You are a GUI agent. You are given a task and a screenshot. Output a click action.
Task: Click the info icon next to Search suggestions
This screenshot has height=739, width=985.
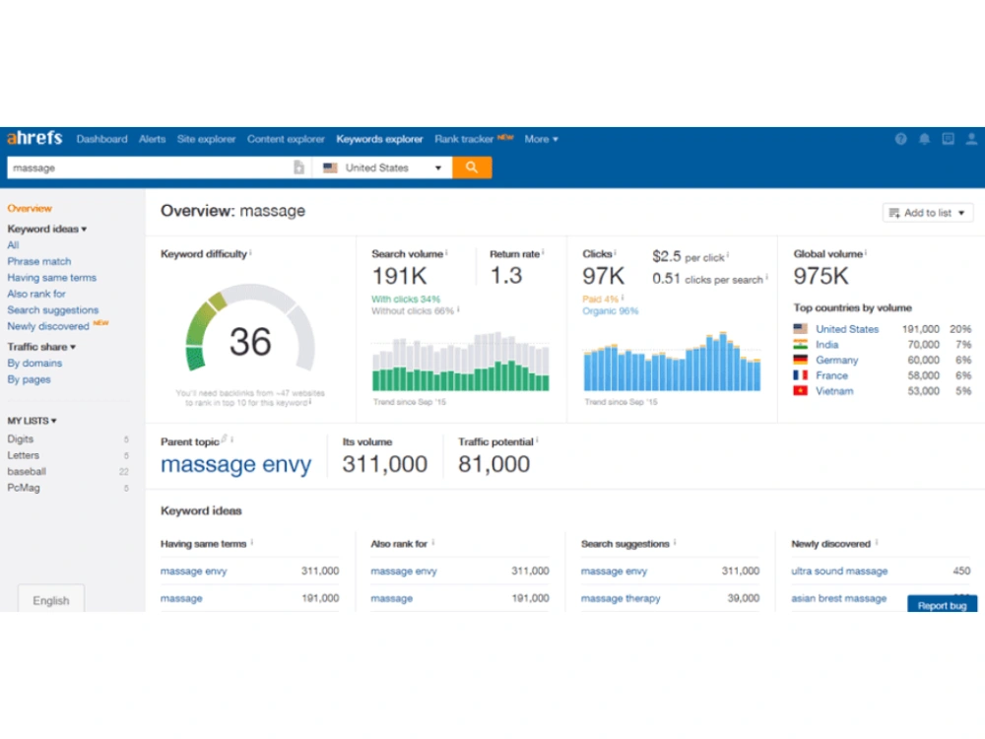675,542
